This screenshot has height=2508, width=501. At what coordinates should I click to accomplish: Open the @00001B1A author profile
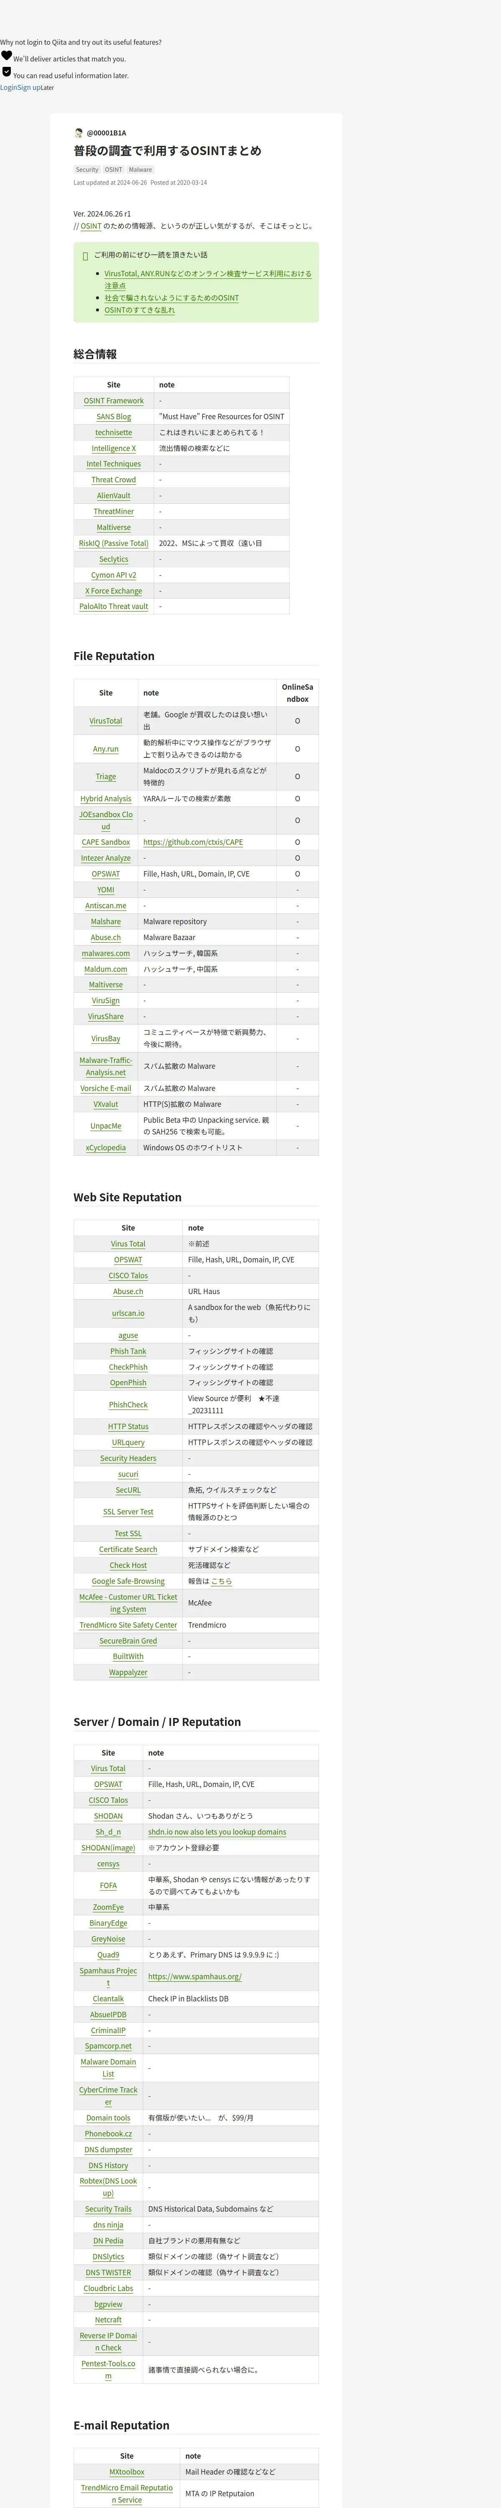pyautogui.click(x=106, y=133)
